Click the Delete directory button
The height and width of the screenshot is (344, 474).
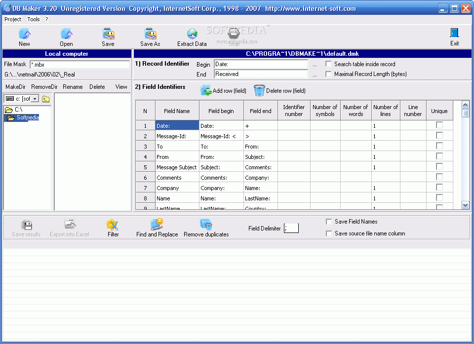tap(97, 87)
